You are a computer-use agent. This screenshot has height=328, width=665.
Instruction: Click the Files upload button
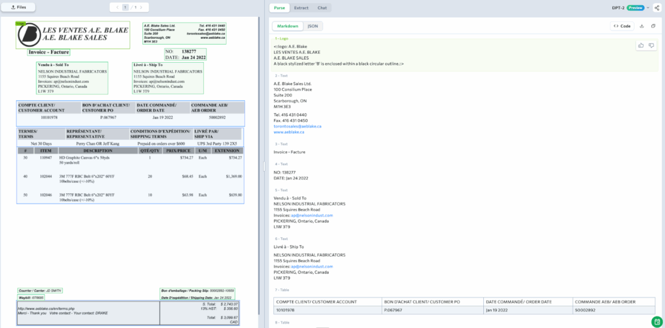(18, 7)
